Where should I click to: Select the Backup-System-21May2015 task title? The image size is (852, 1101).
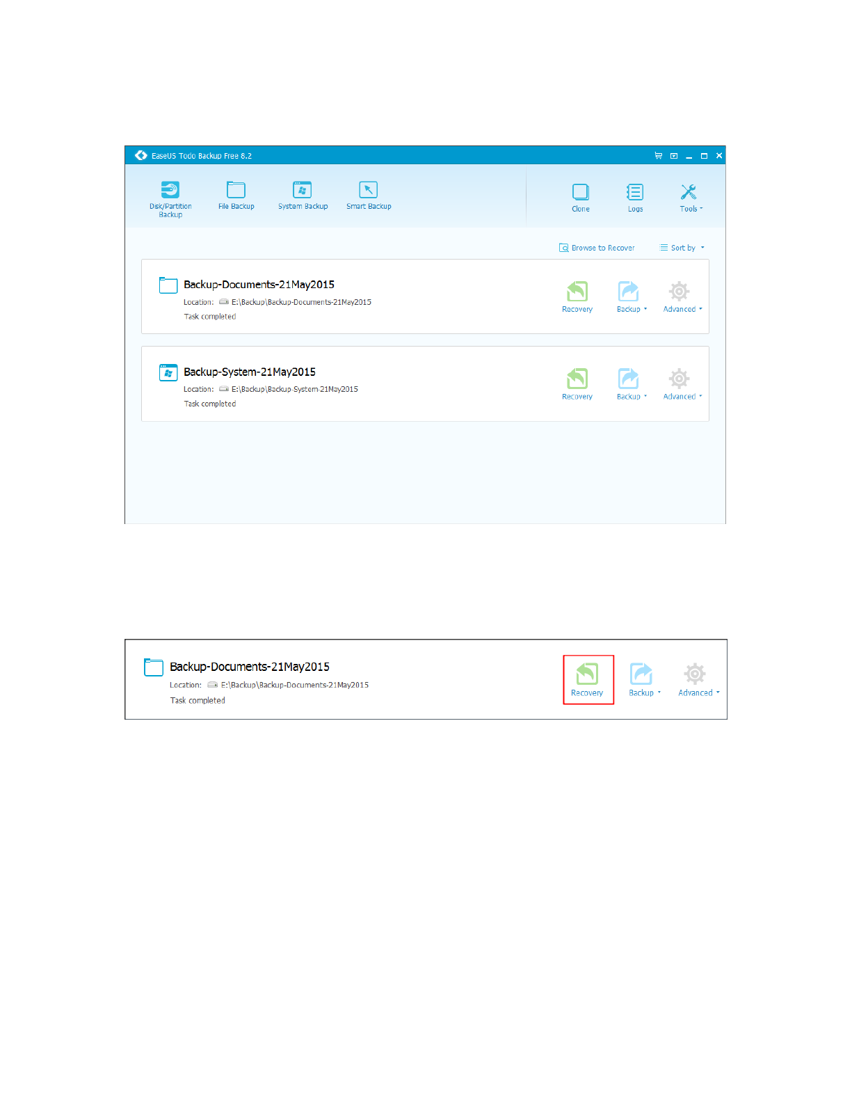click(x=250, y=372)
